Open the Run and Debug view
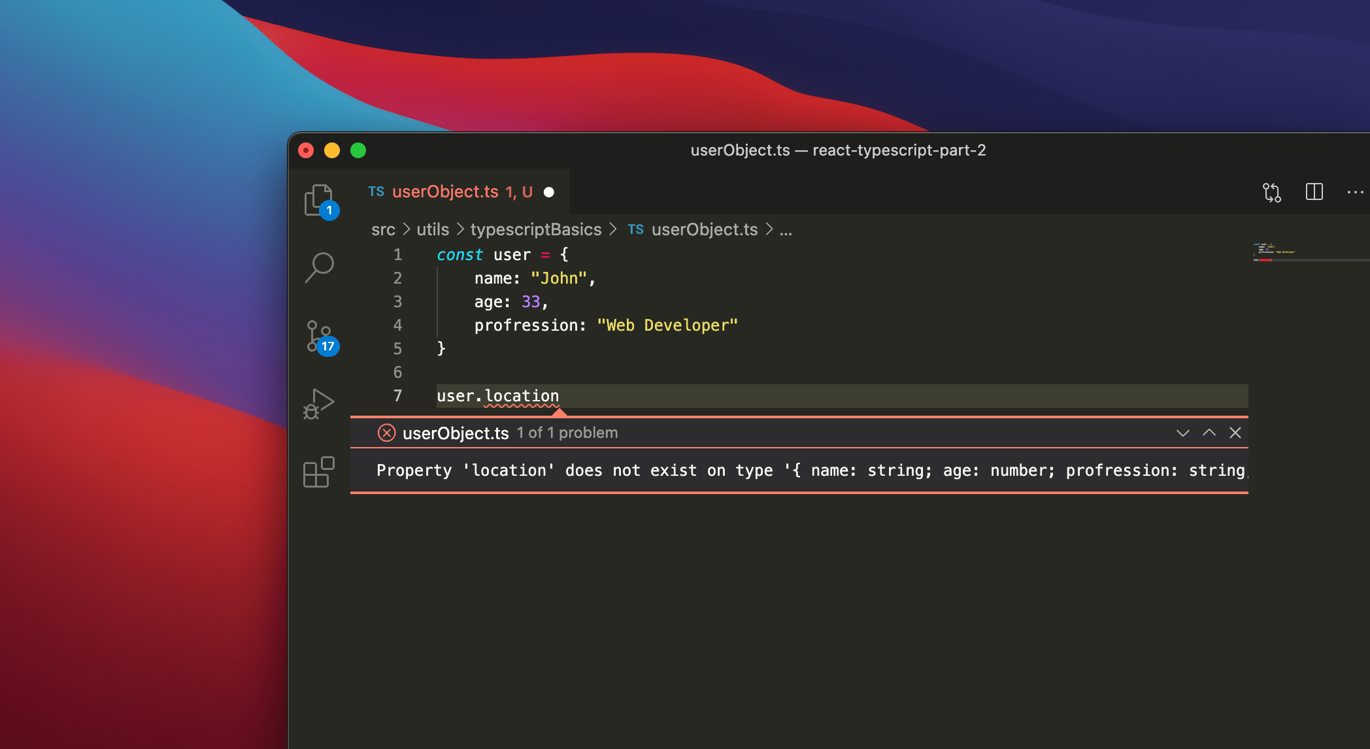The height and width of the screenshot is (749, 1370). click(319, 404)
